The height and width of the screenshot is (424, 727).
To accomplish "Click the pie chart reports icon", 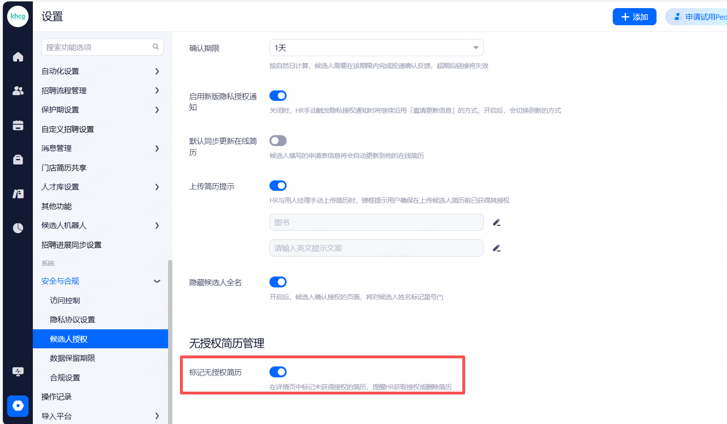I will 18,228.
